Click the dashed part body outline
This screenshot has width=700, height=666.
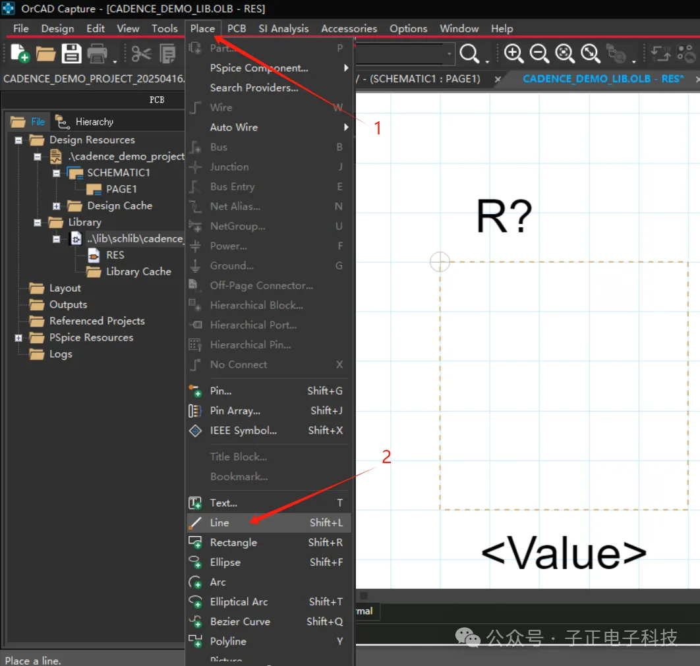pos(564,386)
